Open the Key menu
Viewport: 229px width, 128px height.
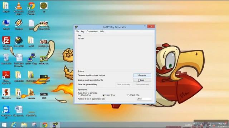click(x=83, y=31)
